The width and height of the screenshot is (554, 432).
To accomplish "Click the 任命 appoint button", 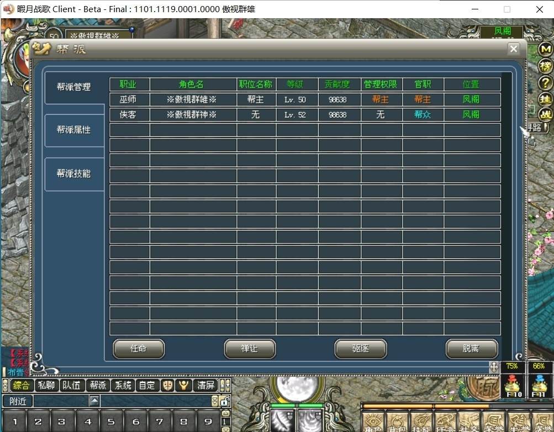I will 138,349.
